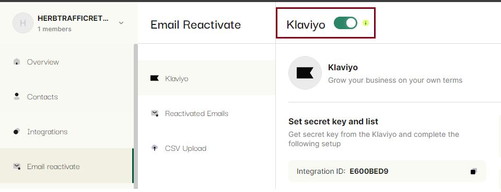Image resolution: width=501 pixels, height=192 pixels.
Task: Click the sidebar vertical scrollbar
Action: click(x=135, y=116)
